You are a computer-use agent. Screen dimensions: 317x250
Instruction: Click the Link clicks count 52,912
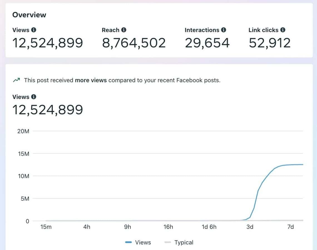tap(269, 43)
